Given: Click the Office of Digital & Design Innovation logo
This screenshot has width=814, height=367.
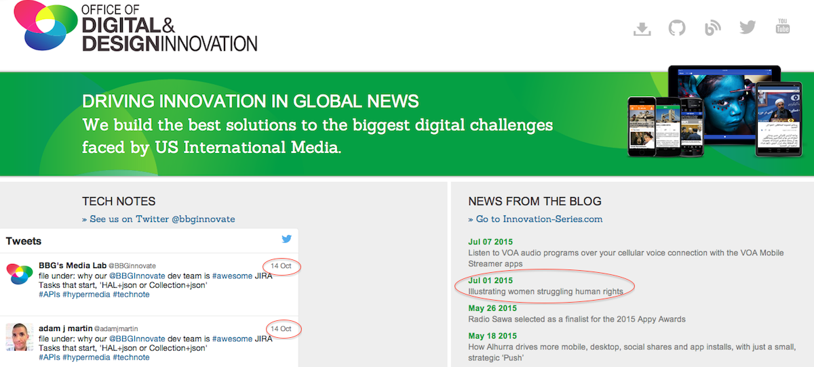Looking at the screenshot, I should coord(135,28).
